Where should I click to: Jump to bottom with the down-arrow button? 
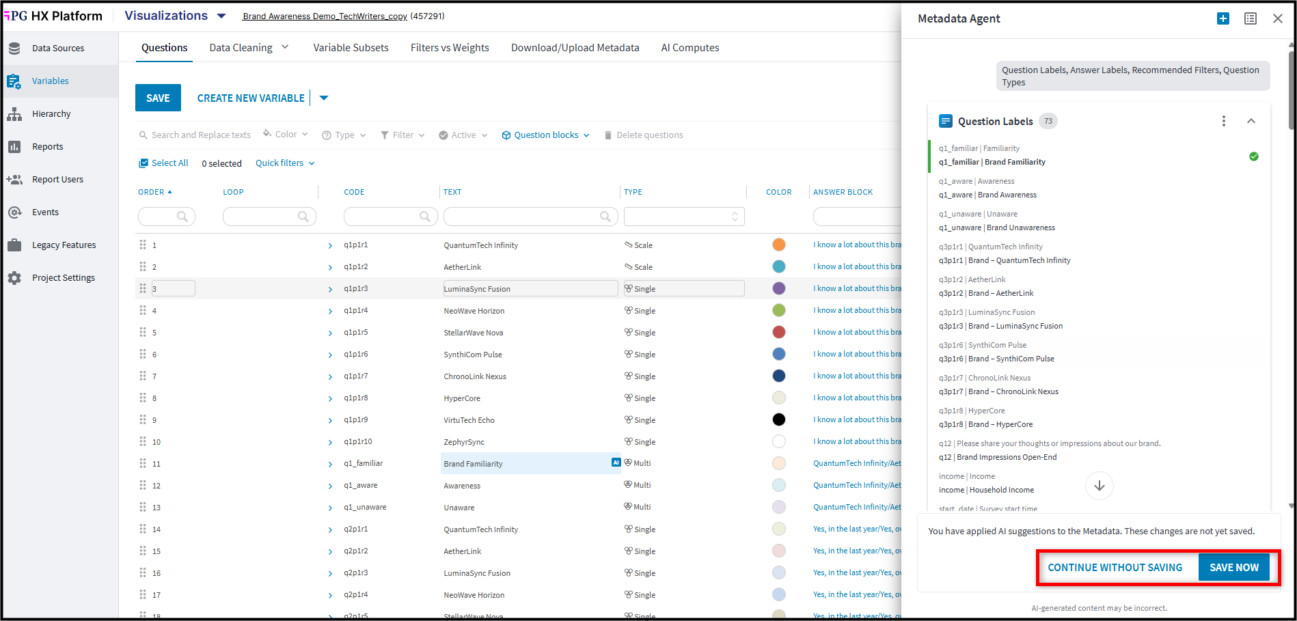click(1100, 486)
